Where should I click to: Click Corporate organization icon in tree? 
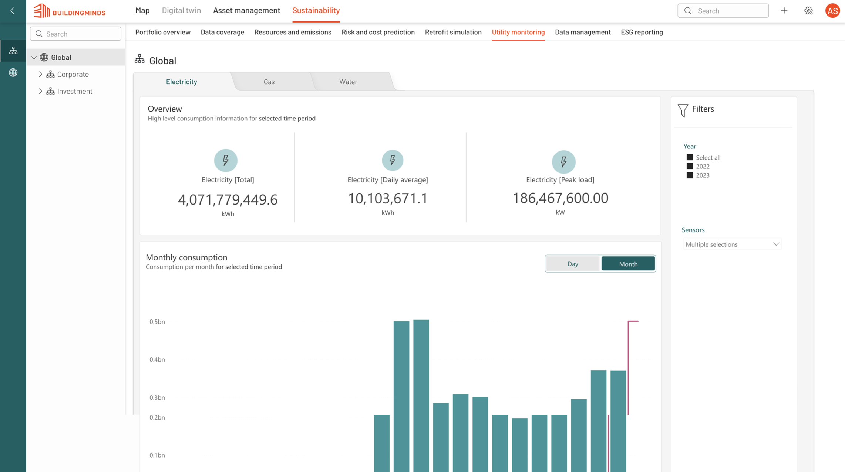pos(50,74)
